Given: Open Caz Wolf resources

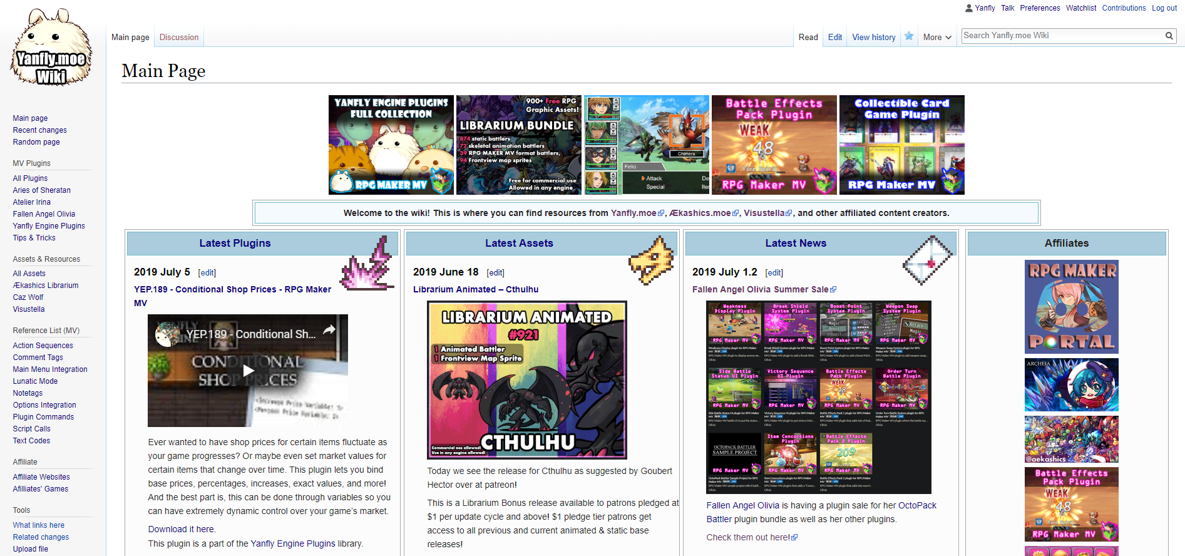Looking at the screenshot, I should [x=28, y=297].
